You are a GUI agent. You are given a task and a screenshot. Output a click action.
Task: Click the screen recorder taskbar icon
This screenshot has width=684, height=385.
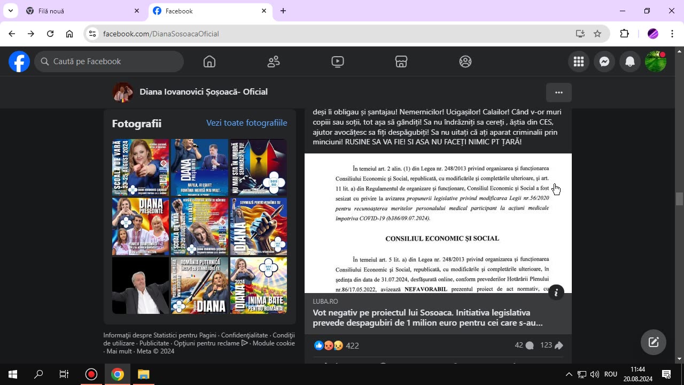tap(91, 374)
